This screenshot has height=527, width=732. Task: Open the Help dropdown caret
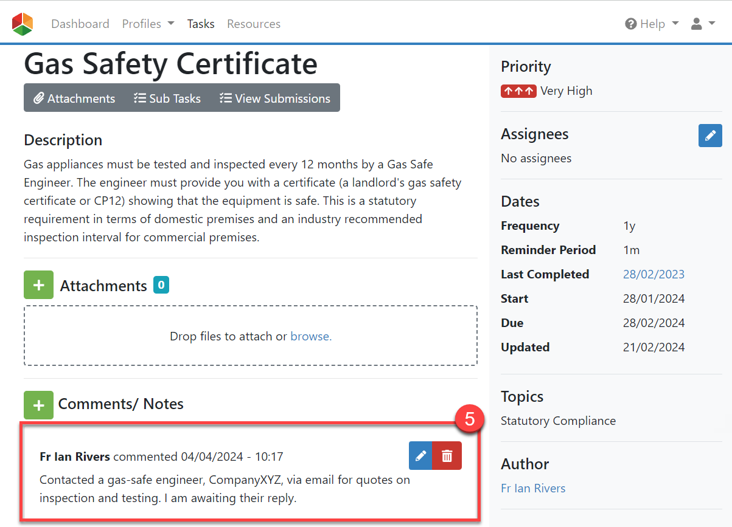[675, 24]
